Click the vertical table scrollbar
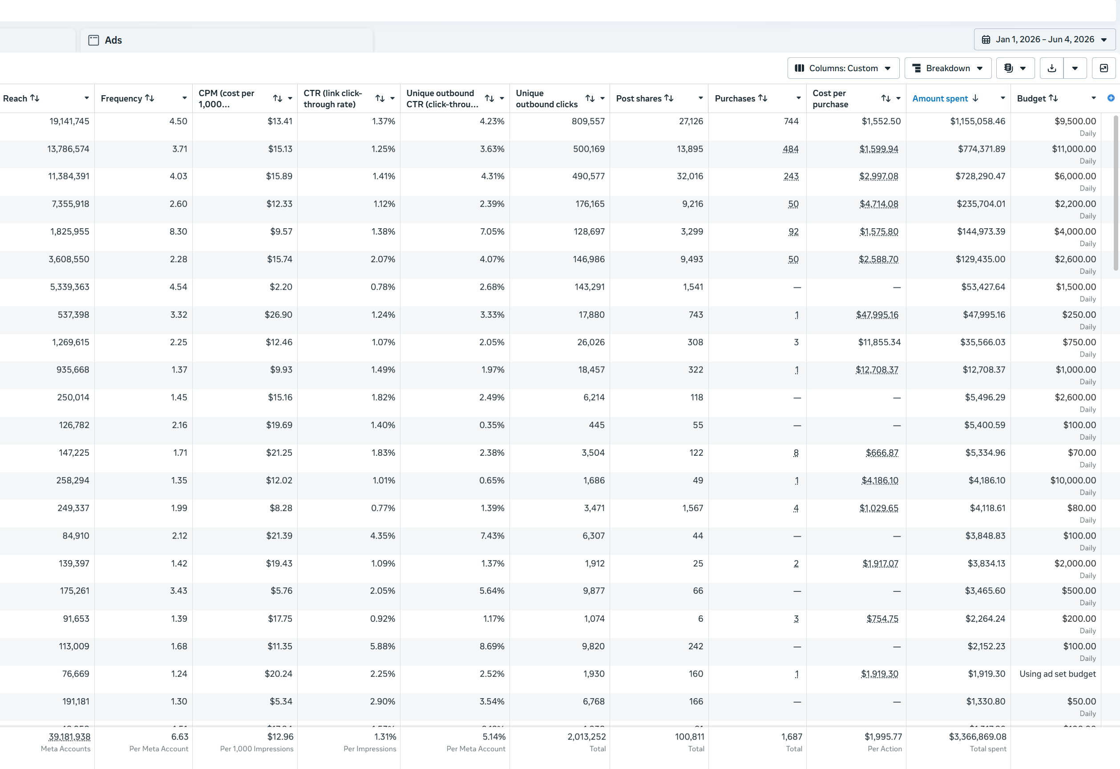Image resolution: width=1120 pixels, height=769 pixels. click(1116, 193)
